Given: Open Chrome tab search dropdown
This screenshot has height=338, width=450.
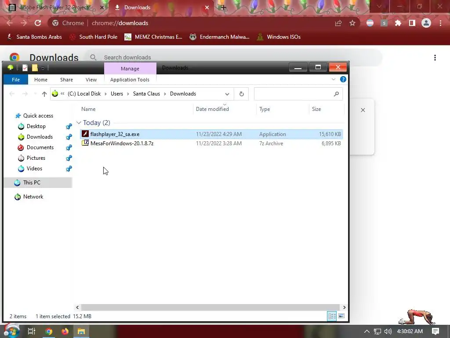Looking at the screenshot, I should tap(379, 6).
